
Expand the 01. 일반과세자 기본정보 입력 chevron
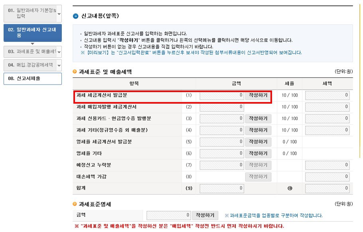59,14
